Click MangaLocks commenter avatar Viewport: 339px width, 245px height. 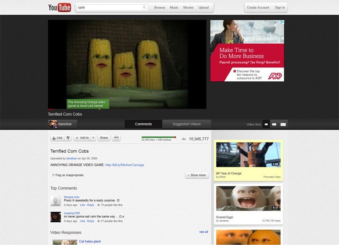[x=56, y=201]
